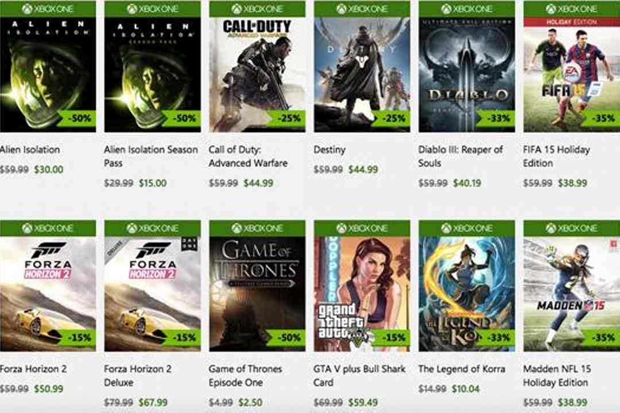Click the Destiny title text link
Viewport: 620px width, 413px height.
[330, 150]
